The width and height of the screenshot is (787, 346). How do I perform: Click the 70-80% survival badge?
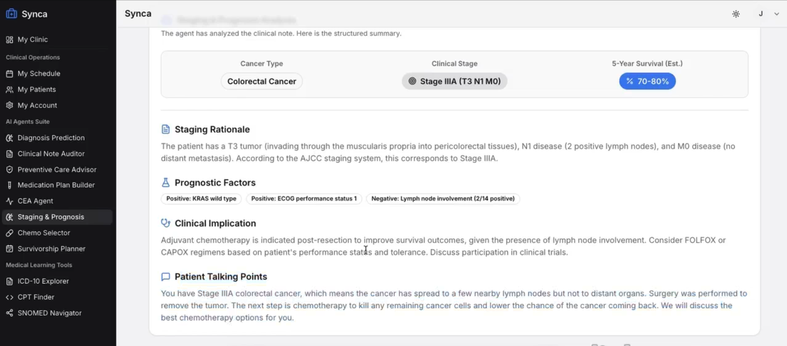tap(647, 81)
